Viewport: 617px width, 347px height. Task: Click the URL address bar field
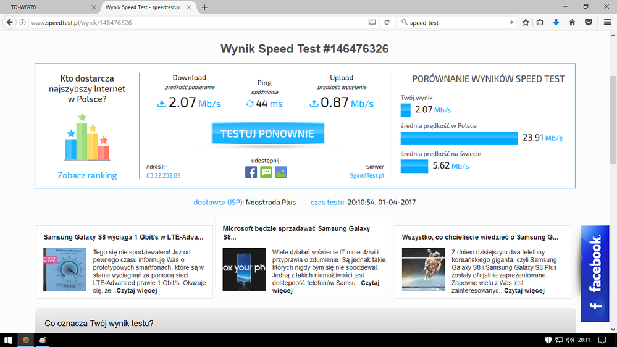pyautogui.click(x=197, y=22)
